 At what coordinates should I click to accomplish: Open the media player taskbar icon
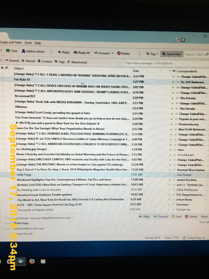(x=43, y=261)
